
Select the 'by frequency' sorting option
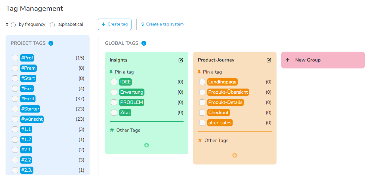coord(13,24)
